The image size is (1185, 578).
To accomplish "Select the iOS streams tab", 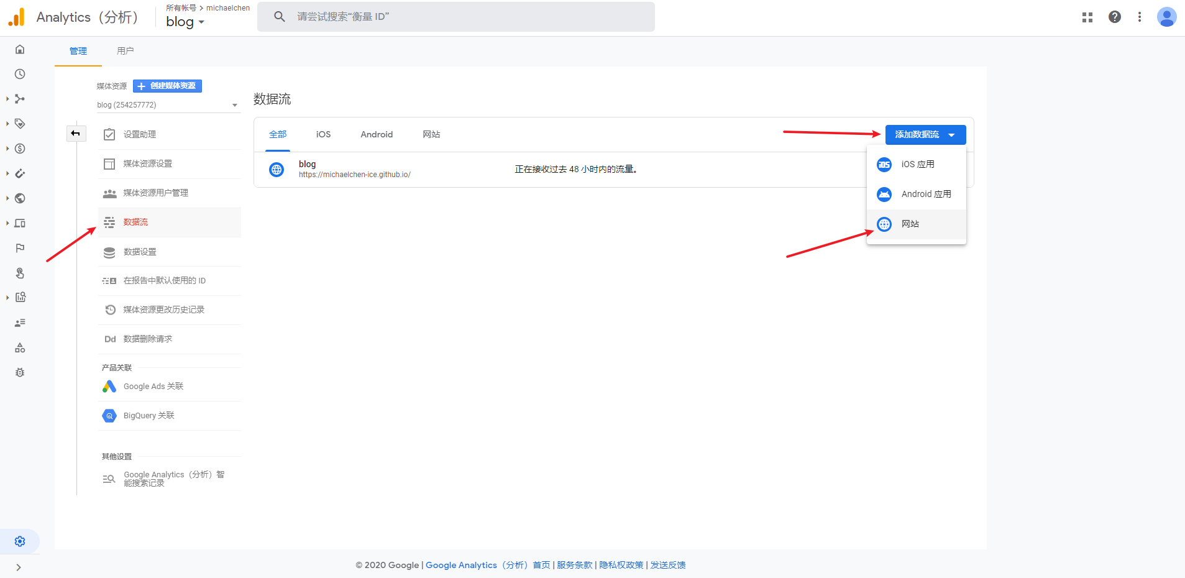I will [x=323, y=134].
